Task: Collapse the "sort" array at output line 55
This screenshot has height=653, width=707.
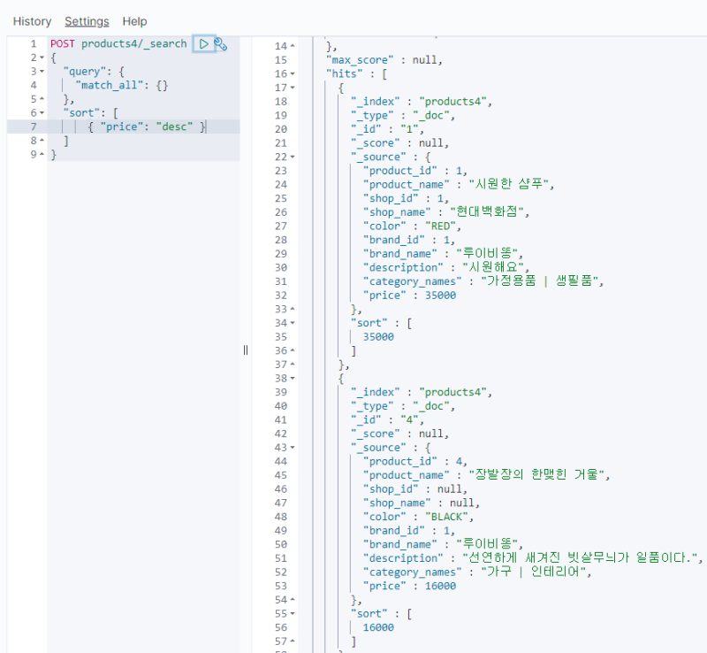Action: point(293,614)
